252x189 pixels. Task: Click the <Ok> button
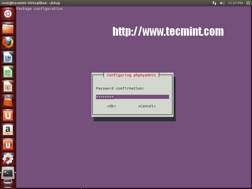111,106
